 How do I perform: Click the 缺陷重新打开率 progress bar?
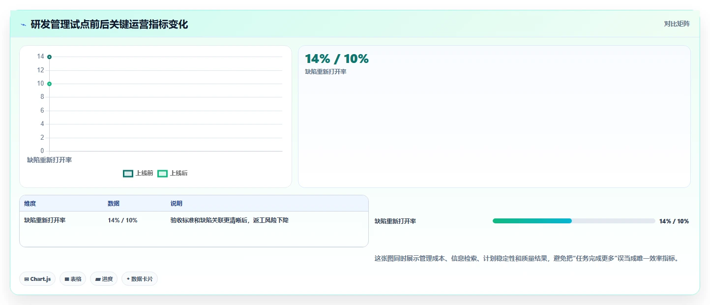[574, 221]
